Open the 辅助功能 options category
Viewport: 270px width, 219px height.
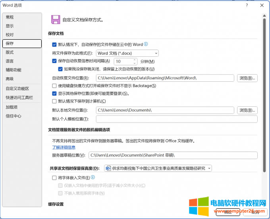click(x=22, y=70)
